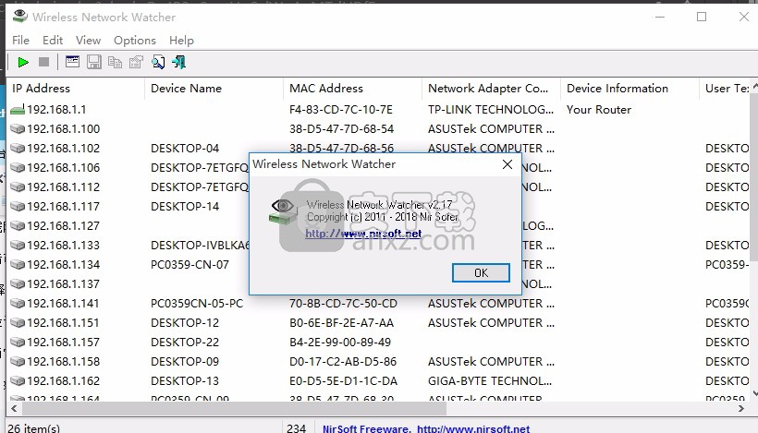The width and height of the screenshot is (758, 433).
Task: Click MAC address D0-17-C2-AB-D5-86
Action: click(x=343, y=362)
